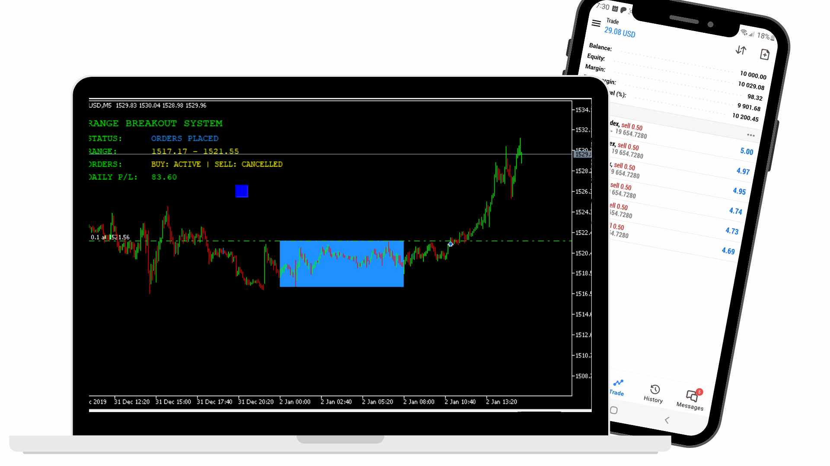Click the BUY: ACTIVE | SELL: CANCELLED text
The image size is (830, 466).
point(217,164)
